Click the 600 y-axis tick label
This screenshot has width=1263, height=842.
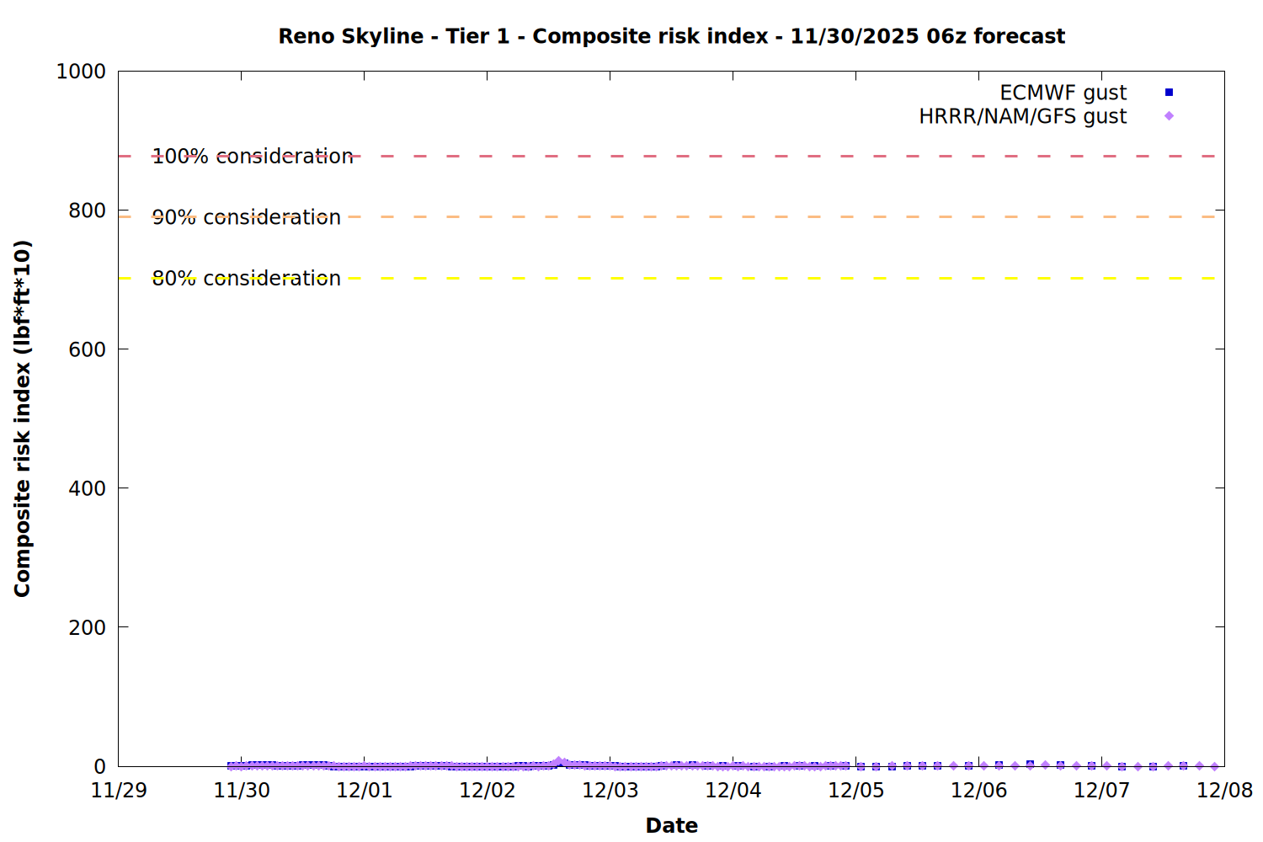coord(87,349)
